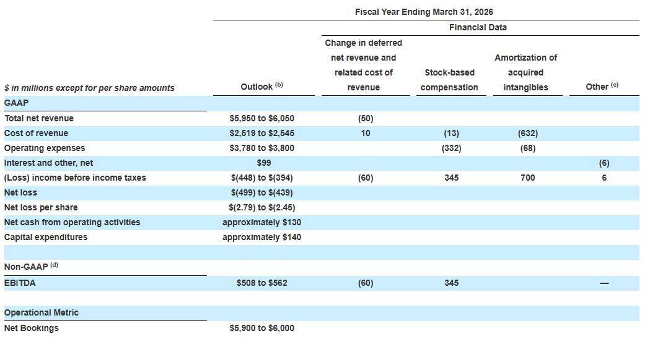Screen dimensions: 650x344
Task: Select the (332) stock-based operating expenses cell
Action: tap(452, 148)
